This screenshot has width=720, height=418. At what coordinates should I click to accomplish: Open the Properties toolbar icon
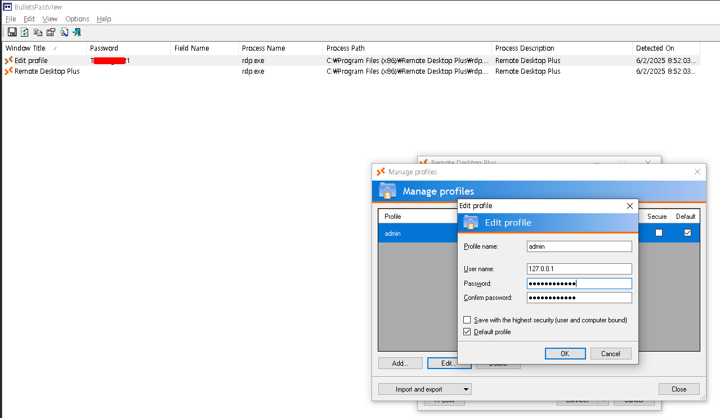click(x=51, y=32)
